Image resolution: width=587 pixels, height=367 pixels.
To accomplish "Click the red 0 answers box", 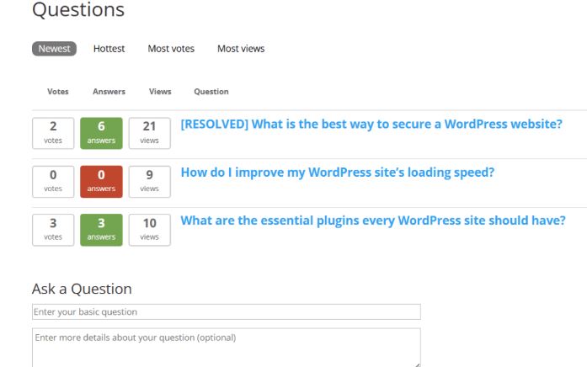I will (x=101, y=182).
